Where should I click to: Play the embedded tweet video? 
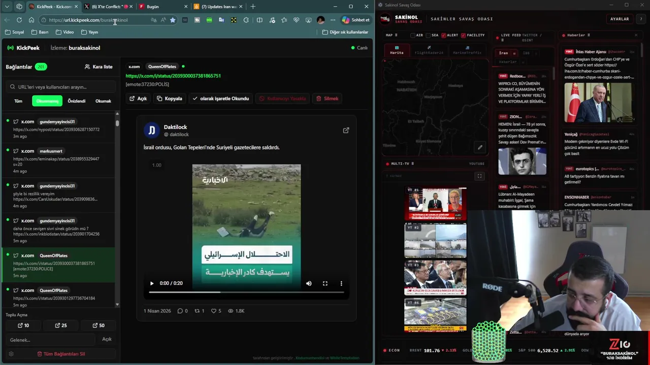coord(151,283)
